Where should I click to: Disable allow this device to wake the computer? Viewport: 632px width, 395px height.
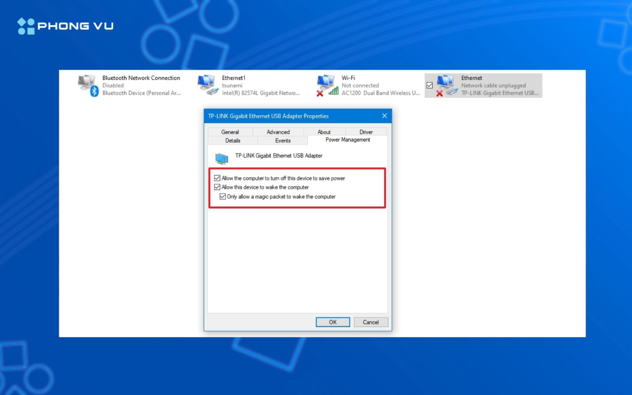tap(217, 187)
